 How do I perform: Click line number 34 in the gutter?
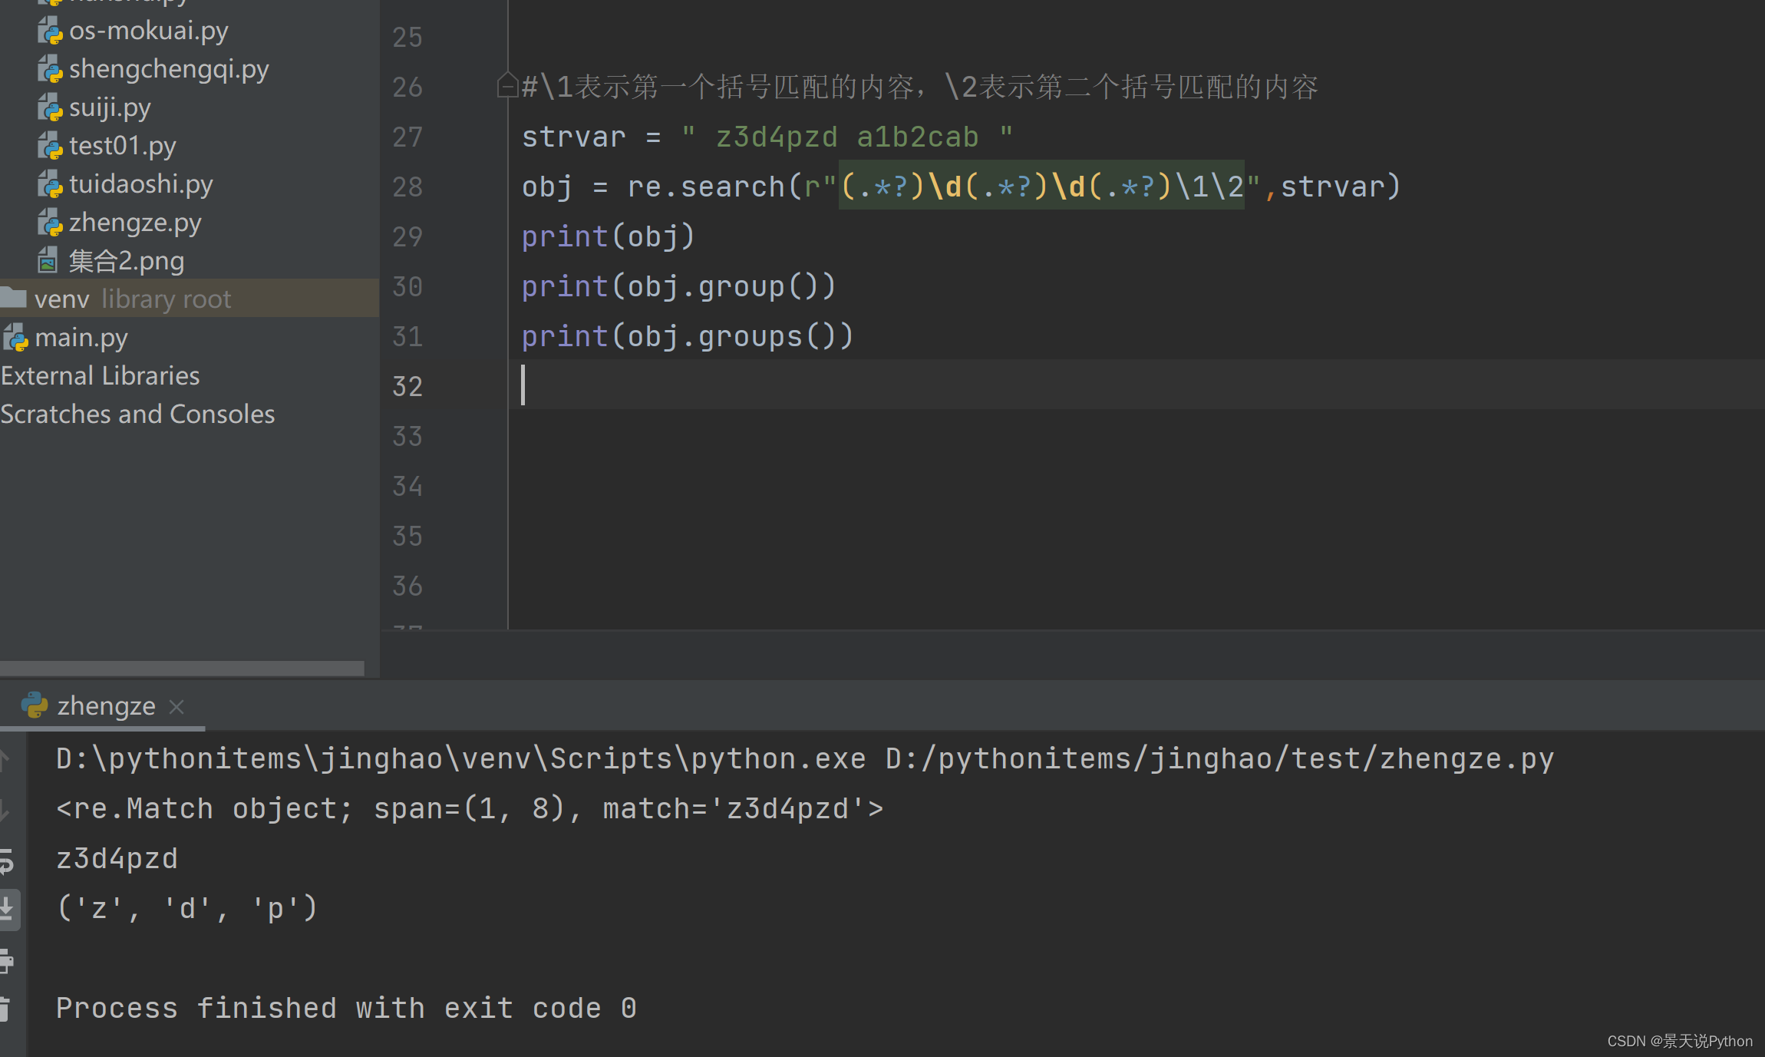[x=407, y=486]
